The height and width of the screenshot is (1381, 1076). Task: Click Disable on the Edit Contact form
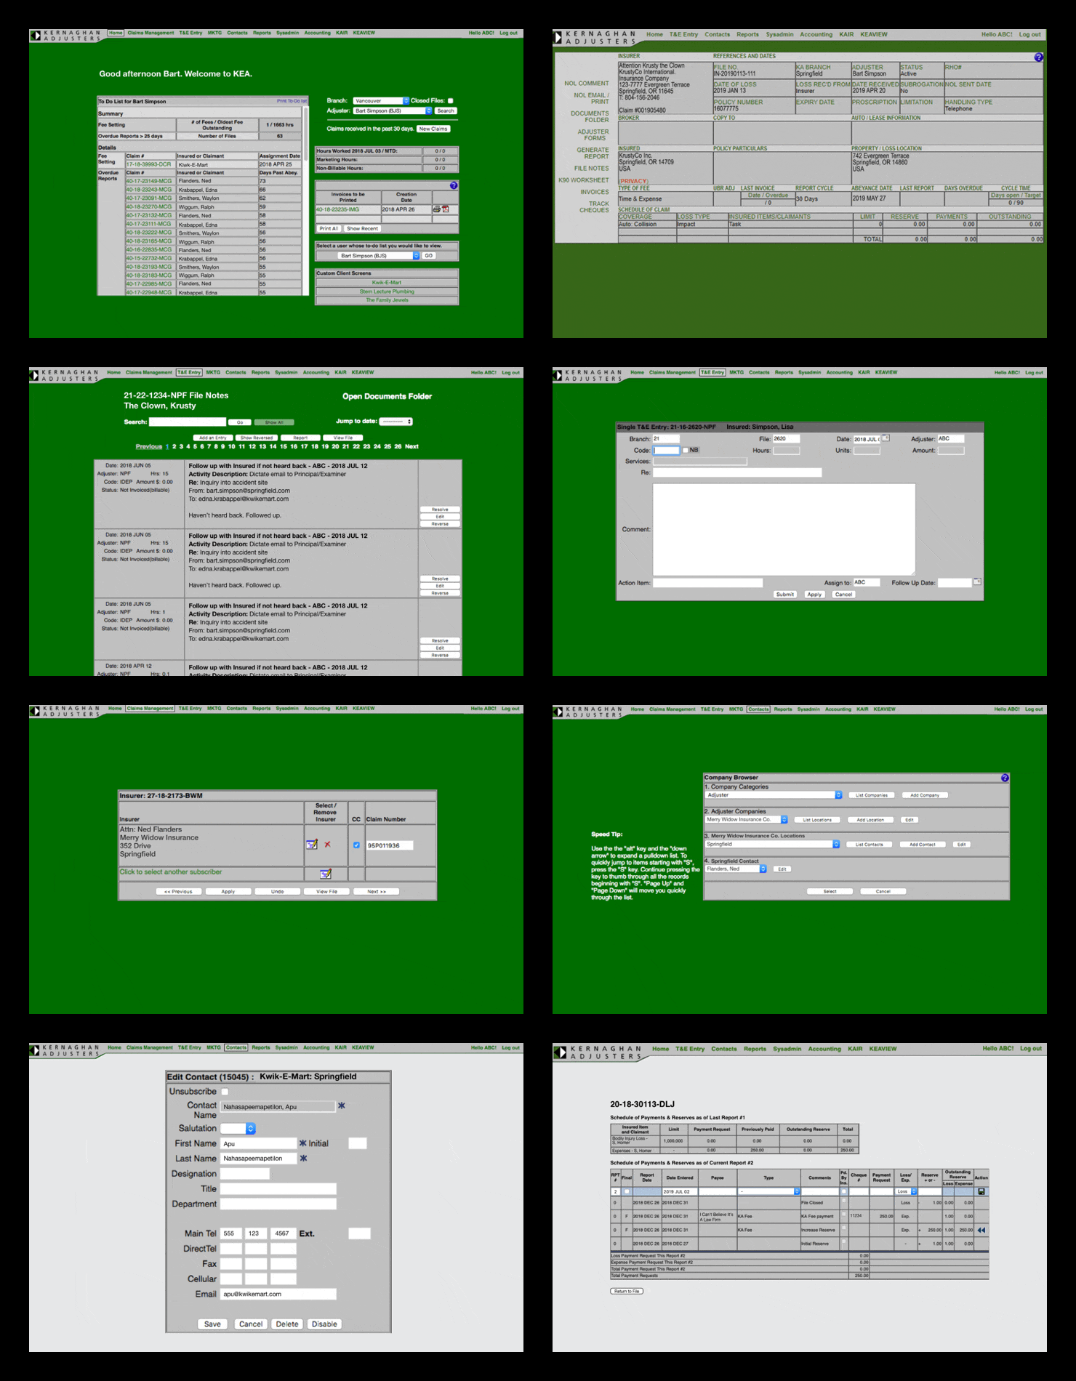[x=324, y=1324]
